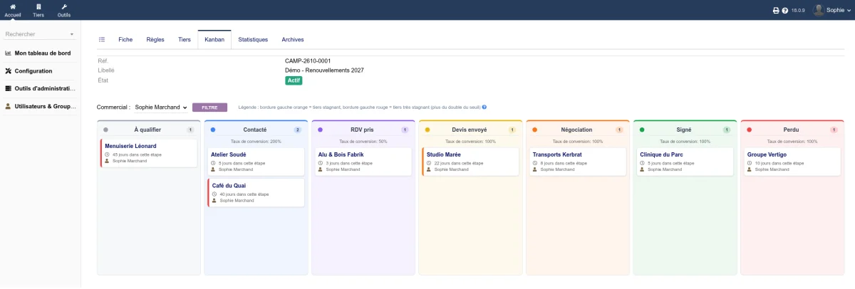Click the FILTRE button
Screen dimensions: 855x289
coord(209,107)
